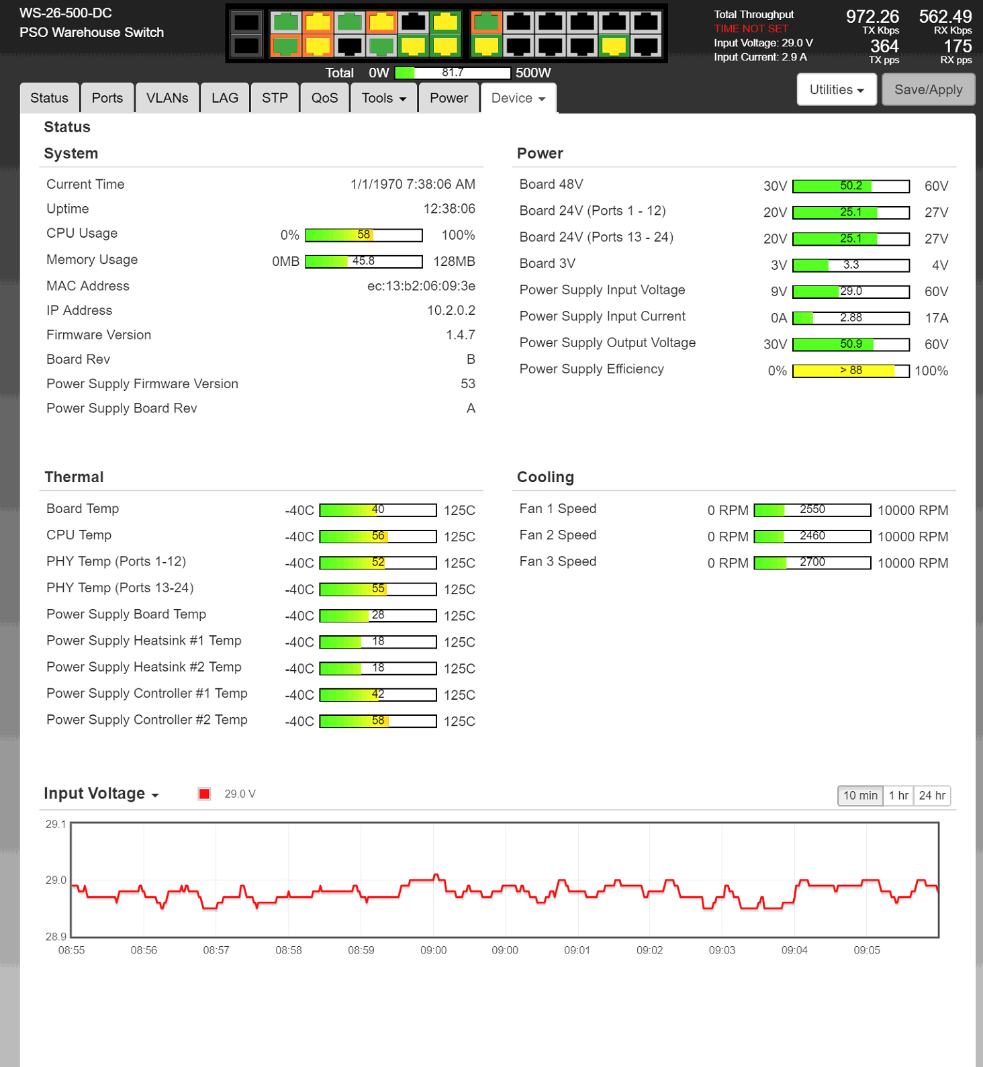Select the orange-bordered green port in right block
Screen dimensions: 983x1067
pos(486,22)
